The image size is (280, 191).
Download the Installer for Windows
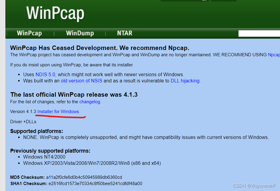(58, 112)
